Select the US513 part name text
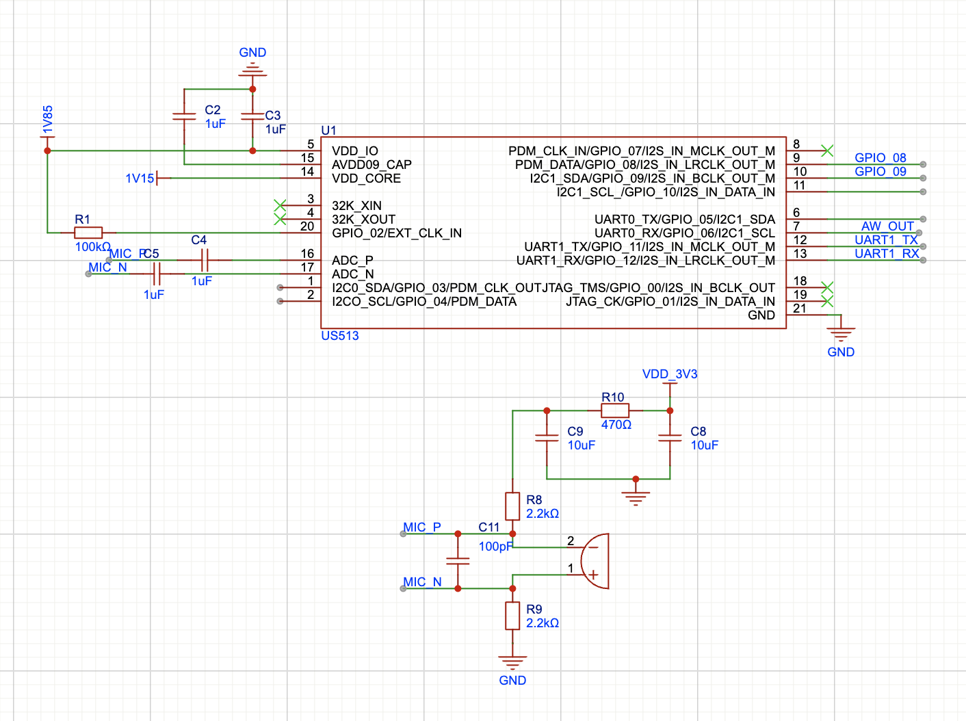This screenshot has height=721, width=966. point(340,336)
